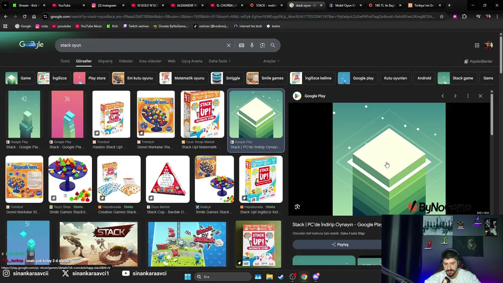Click the page vertical scrollbar
This screenshot has height=283, width=503.
(501, 55)
